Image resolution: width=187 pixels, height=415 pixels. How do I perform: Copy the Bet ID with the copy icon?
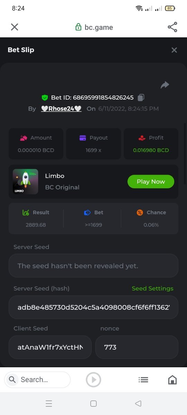pyautogui.click(x=141, y=98)
